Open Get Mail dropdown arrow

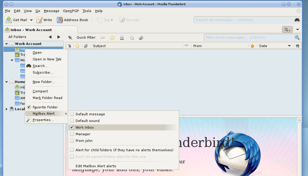pos(31,20)
